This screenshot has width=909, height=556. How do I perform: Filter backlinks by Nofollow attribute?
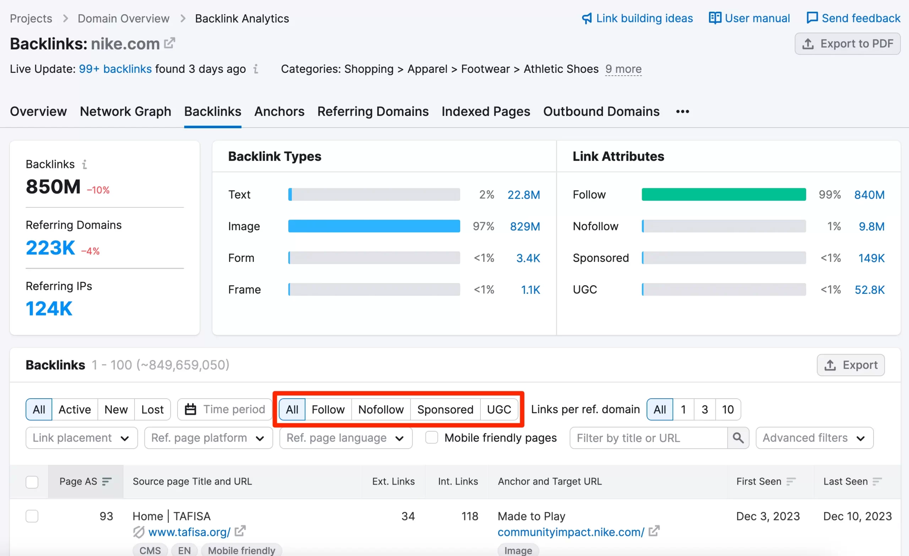point(381,409)
